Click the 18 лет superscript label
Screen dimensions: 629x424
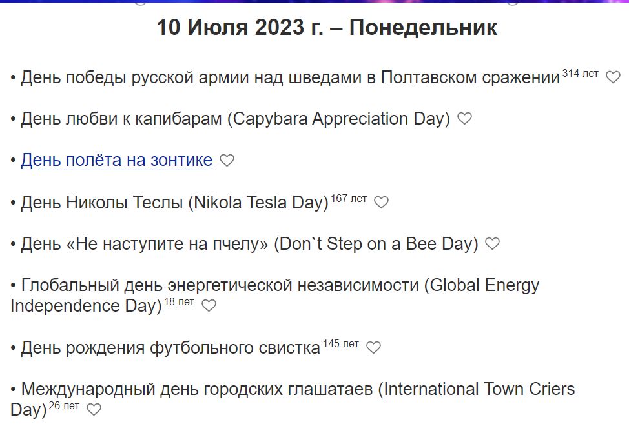click(x=181, y=301)
